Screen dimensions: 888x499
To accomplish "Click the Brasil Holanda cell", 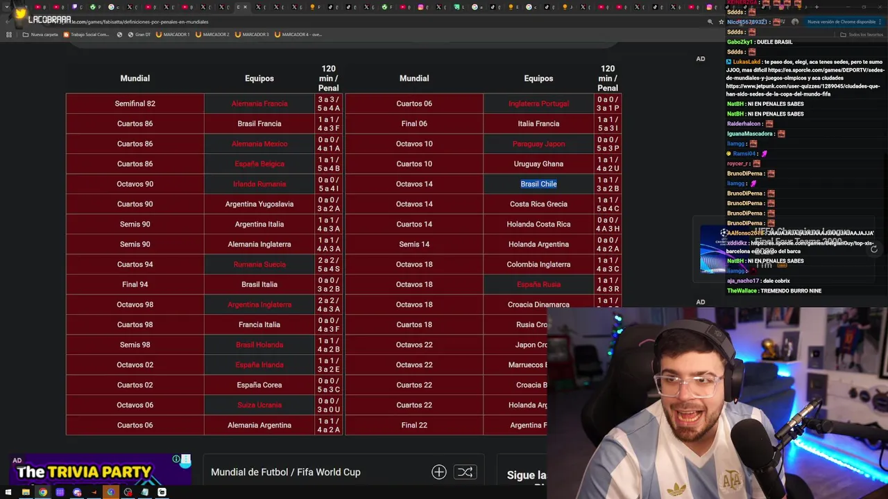I will (x=259, y=344).
